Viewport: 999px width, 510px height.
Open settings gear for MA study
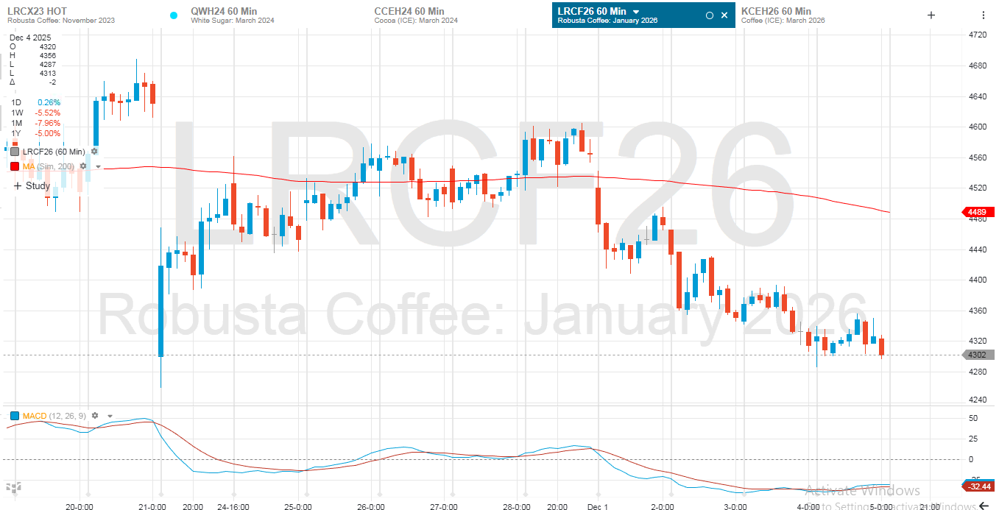(83, 166)
